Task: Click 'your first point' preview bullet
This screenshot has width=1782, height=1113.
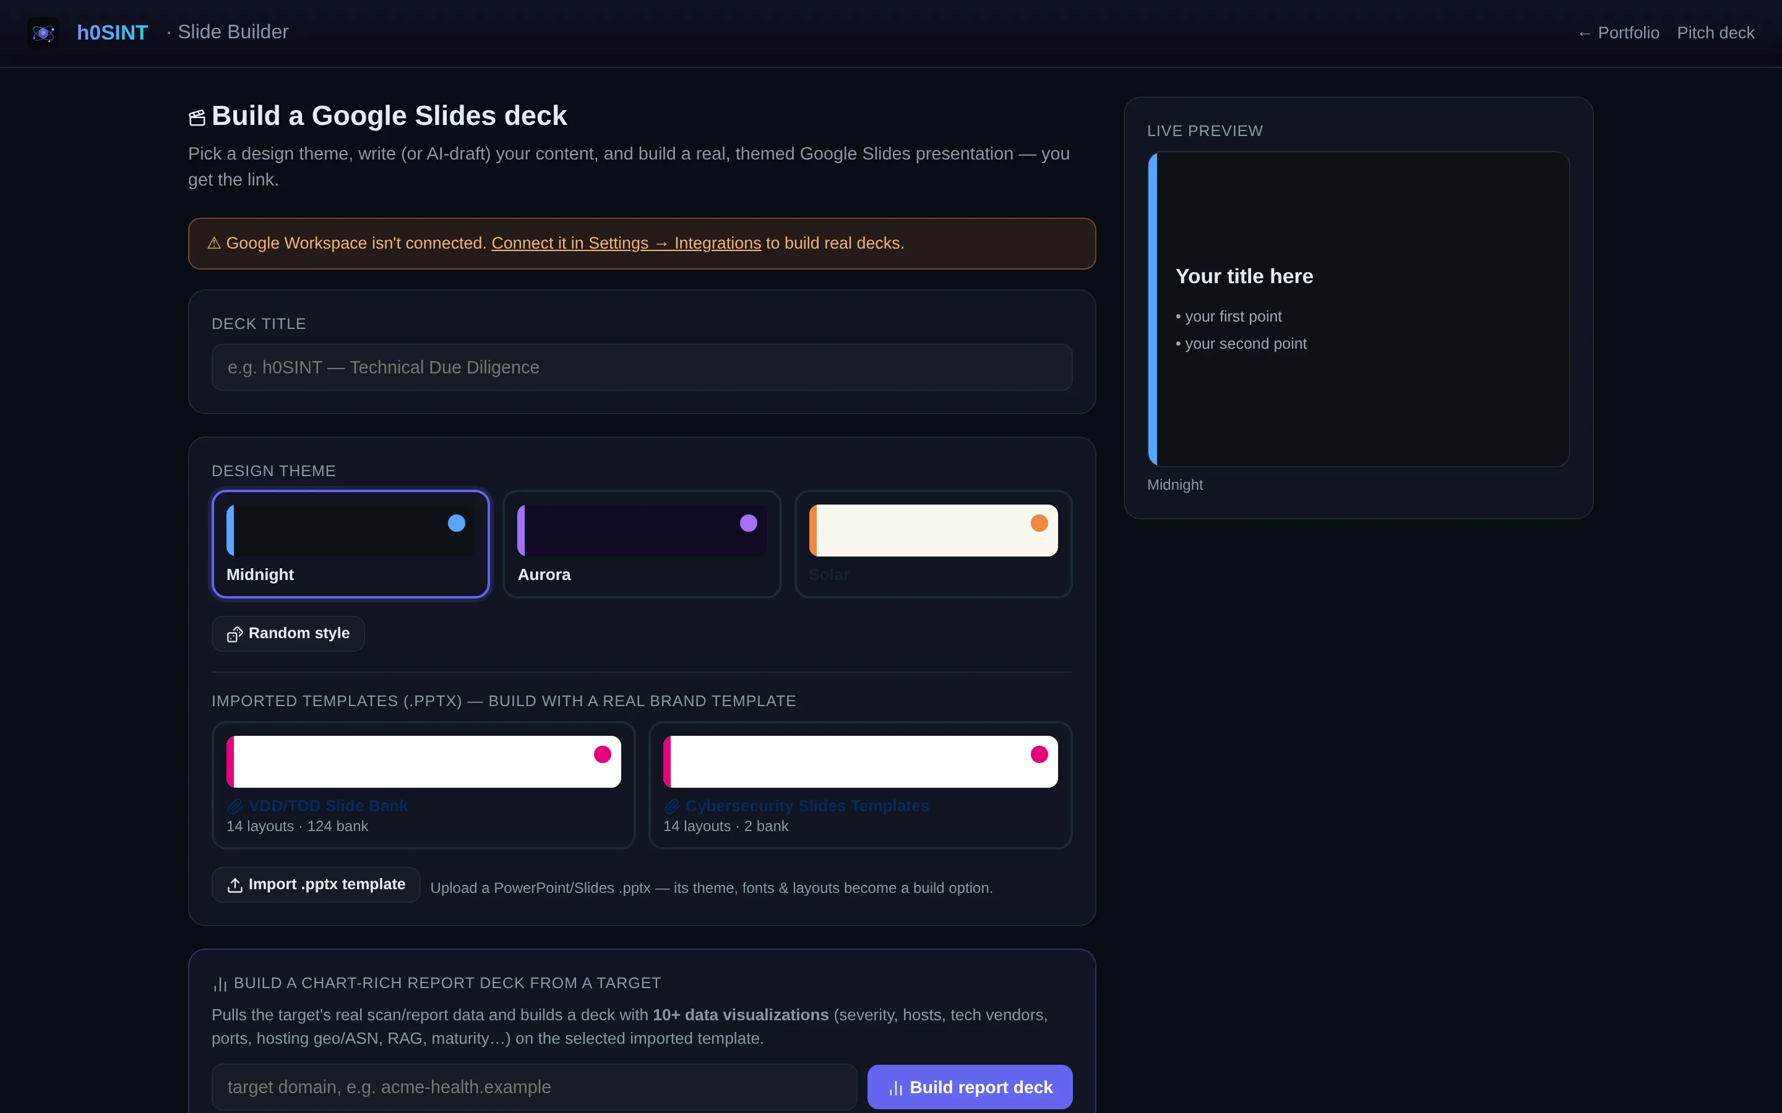Action: [1229, 317]
